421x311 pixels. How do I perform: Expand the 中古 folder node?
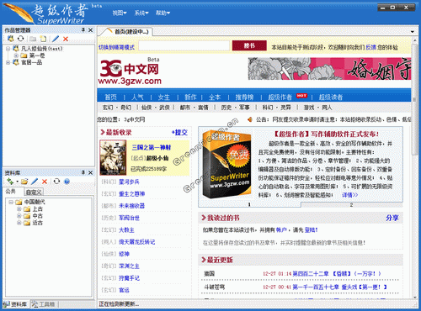coord(19,216)
